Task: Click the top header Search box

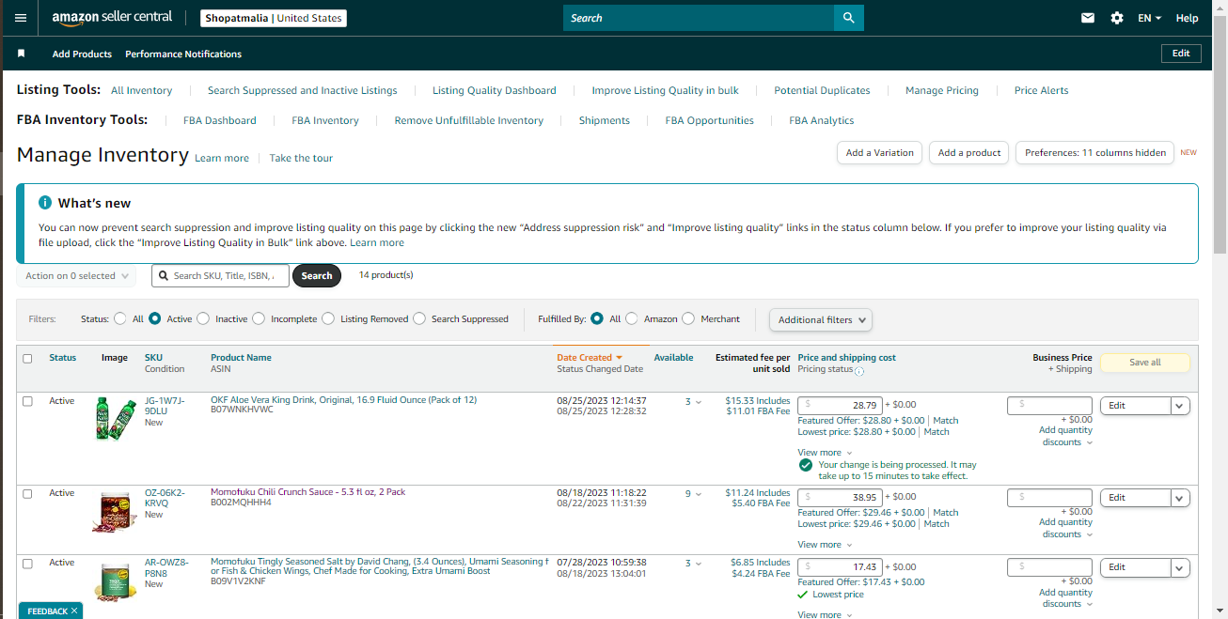Action: (x=699, y=18)
